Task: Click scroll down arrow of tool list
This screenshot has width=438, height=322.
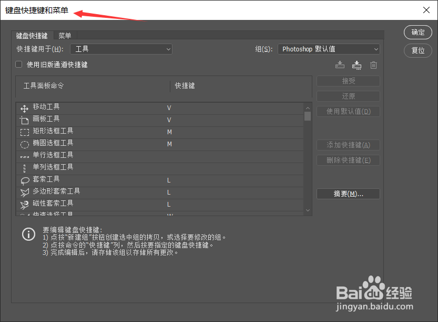Action: 308,210
